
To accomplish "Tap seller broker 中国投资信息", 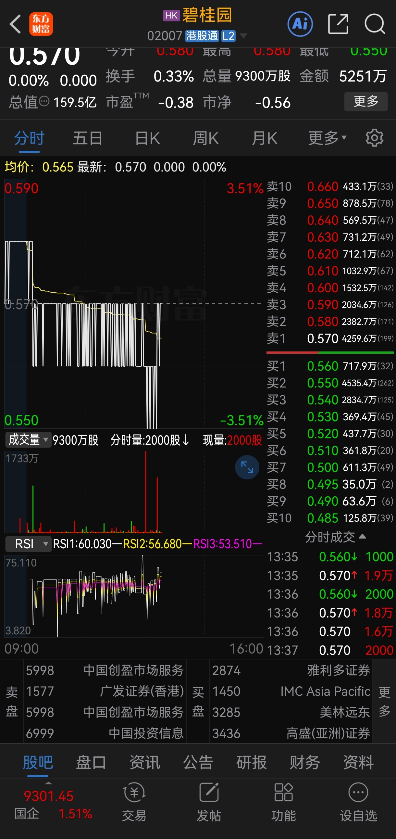I will (x=146, y=733).
